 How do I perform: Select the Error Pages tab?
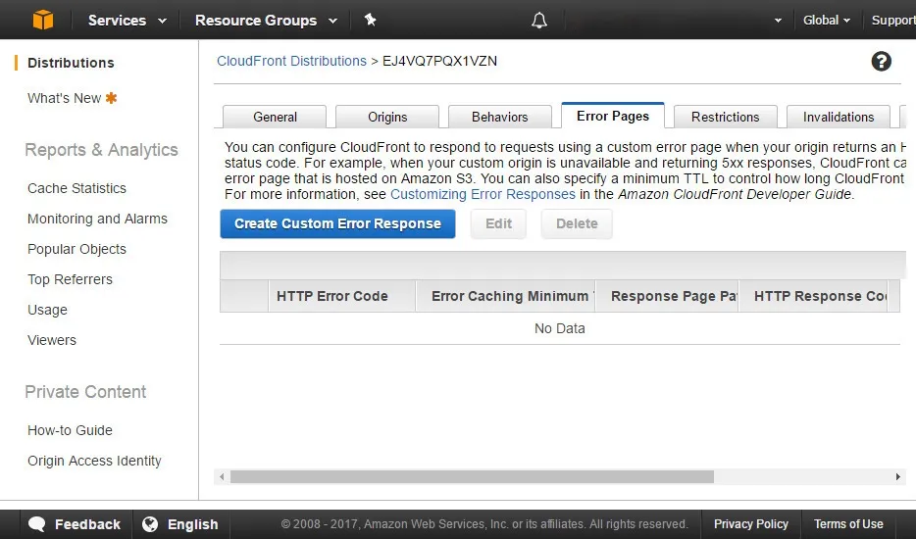tap(613, 116)
